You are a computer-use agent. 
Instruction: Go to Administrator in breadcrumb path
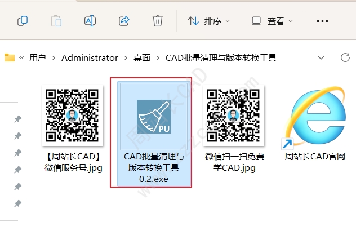(90, 58)
